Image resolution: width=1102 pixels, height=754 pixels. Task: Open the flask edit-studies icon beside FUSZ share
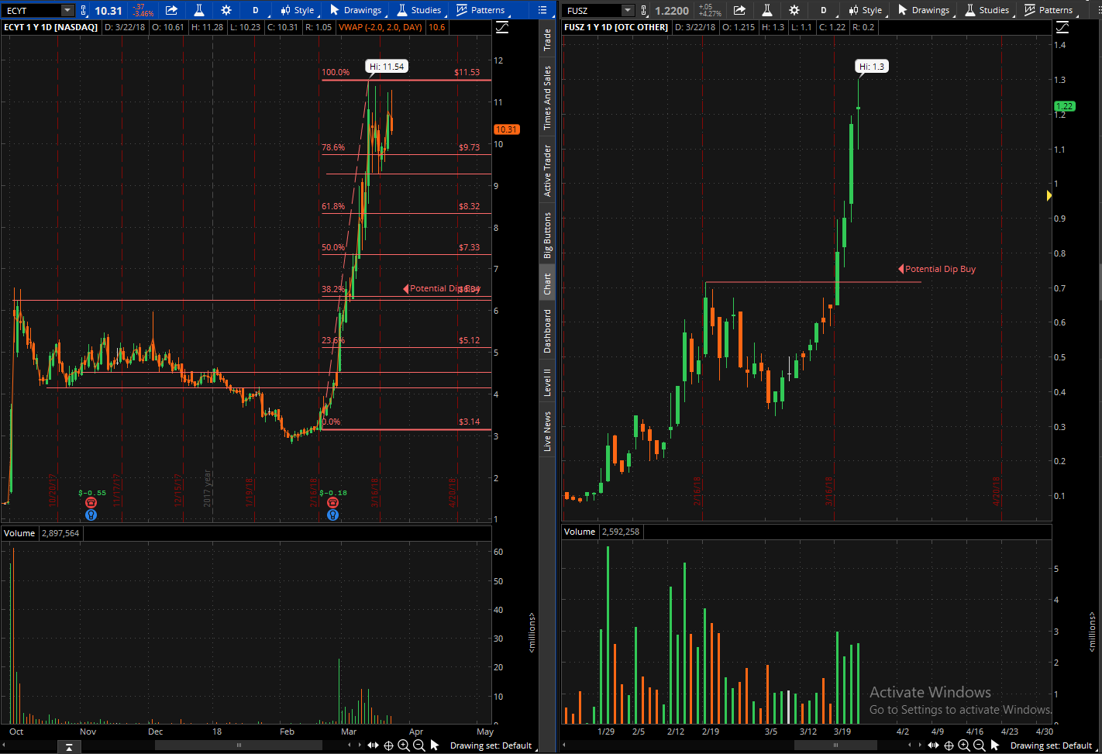[x=766, y=10]
